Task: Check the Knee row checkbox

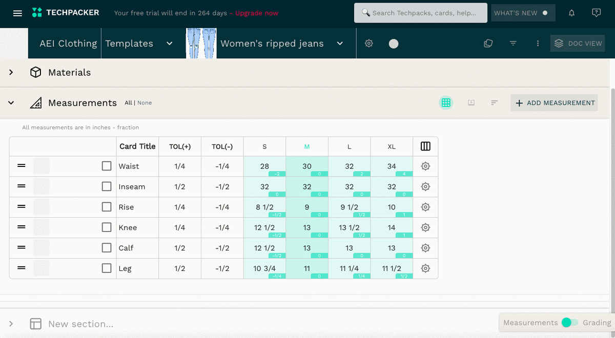Action: tap(107, 227)
